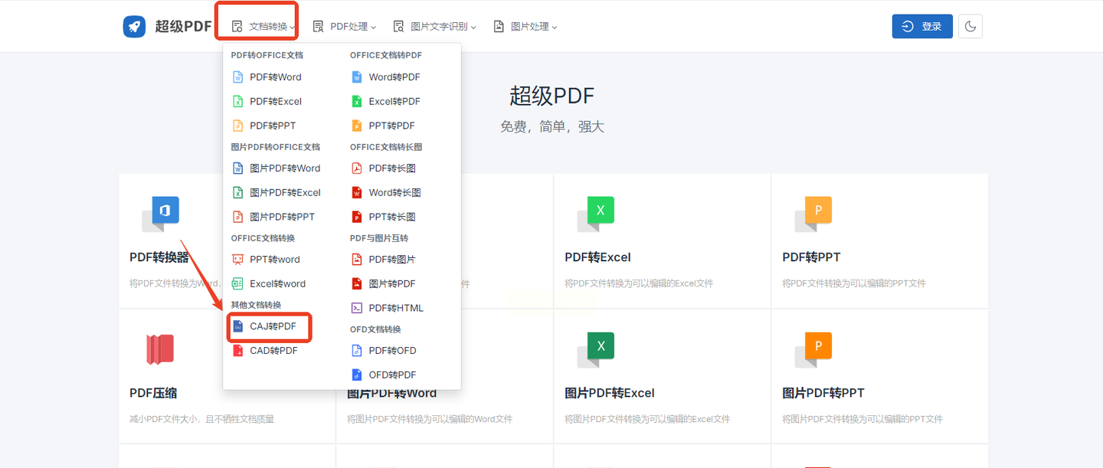The width and height of the screenshot is (1103, 468).
Task: Open the PDF转Excel card title link
Action: pos(597,257)
